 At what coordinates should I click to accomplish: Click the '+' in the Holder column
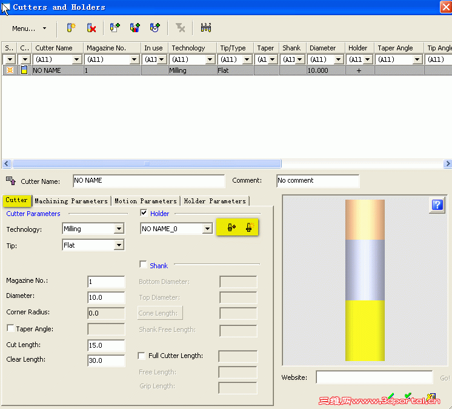coord(359,70)
